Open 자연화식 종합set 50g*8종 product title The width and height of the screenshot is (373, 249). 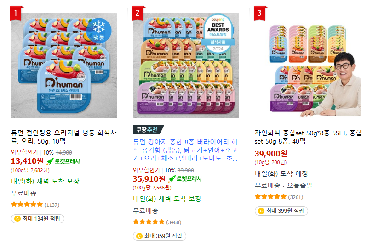click(x=308, y=137)
